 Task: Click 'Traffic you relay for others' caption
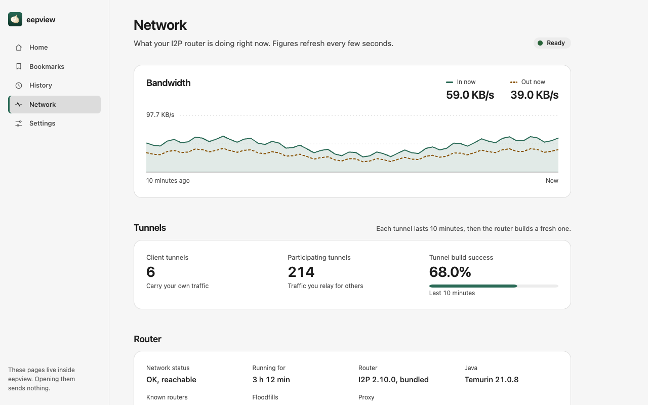tap(326, 286)
